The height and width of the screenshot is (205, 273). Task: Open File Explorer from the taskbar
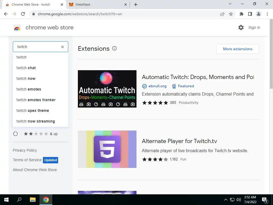[33, 200]
